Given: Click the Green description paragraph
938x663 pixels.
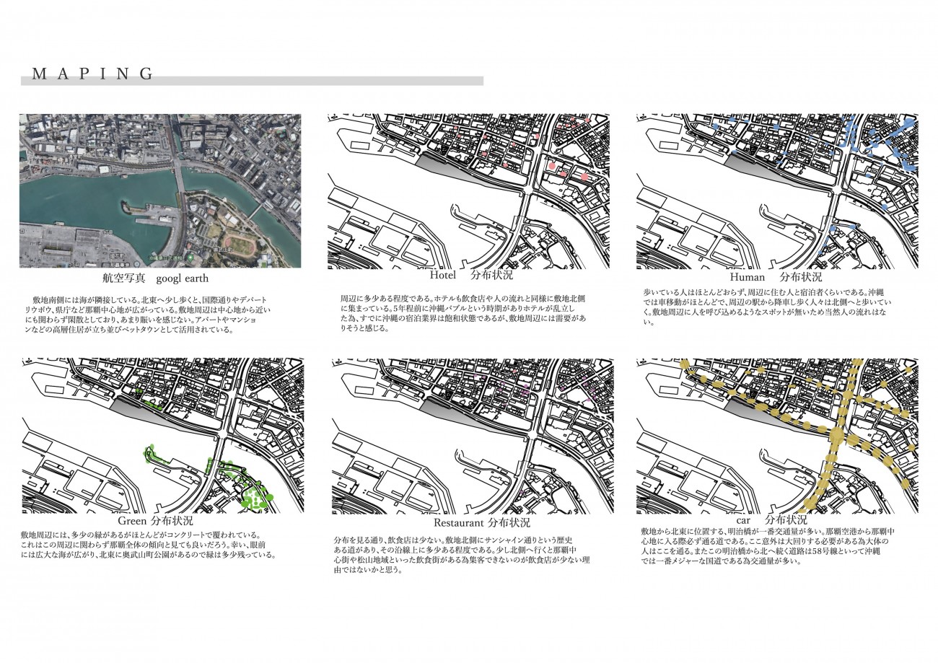Looking at the screenshot, I should pos(147,545).
